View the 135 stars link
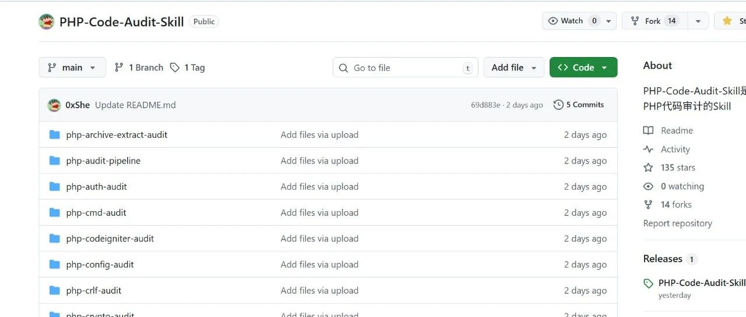 [x=670, y=168]
